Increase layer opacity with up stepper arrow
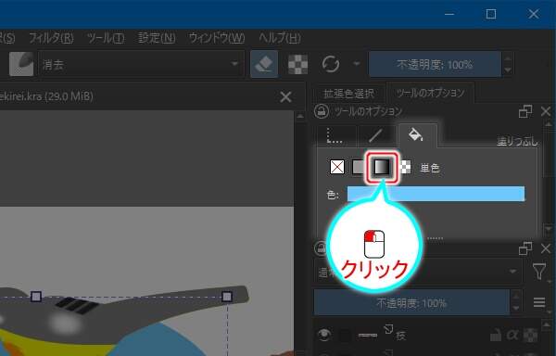The image size is (556, 356). (515, 297)
